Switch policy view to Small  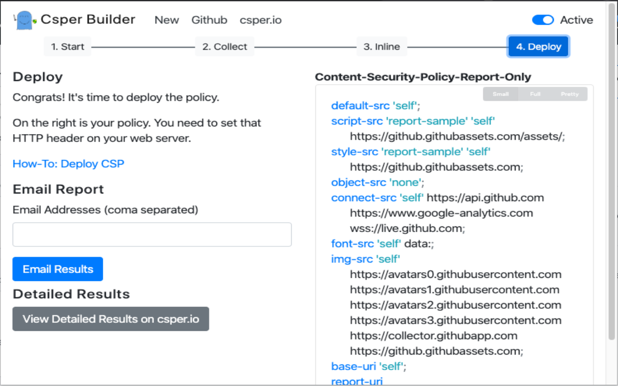pos(501,94)
